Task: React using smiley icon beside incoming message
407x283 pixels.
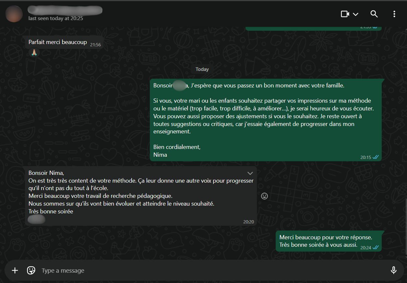Action: (x=265, y=196)
